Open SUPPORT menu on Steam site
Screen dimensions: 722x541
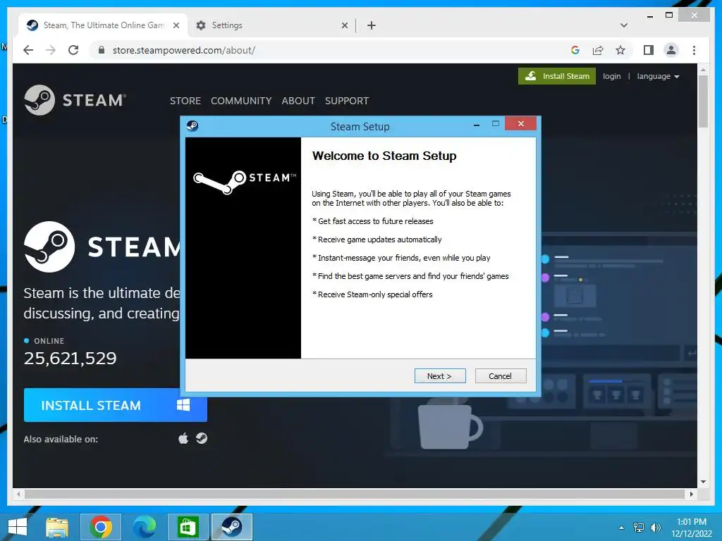tap(347, 101)
